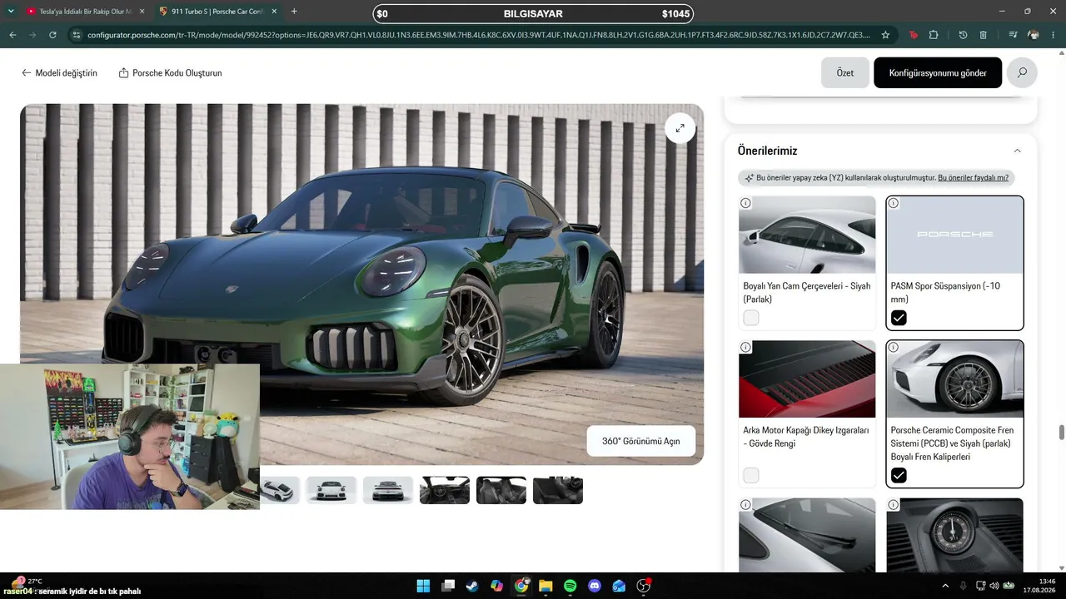1066x599 pixels.
Task: Select the 911 Turbo S Porsche tab
Action: pos(218,12)
